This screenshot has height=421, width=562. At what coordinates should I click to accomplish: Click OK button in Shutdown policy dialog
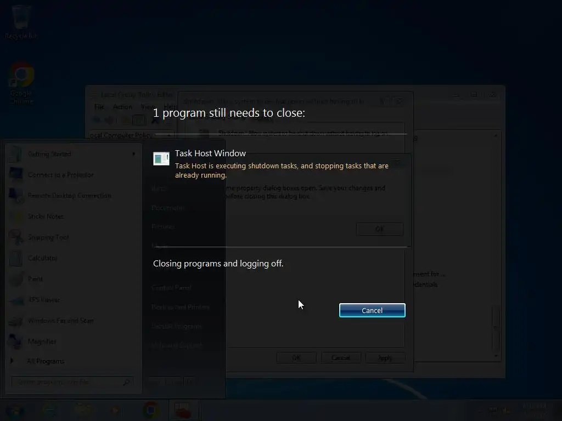pos(296,357)
